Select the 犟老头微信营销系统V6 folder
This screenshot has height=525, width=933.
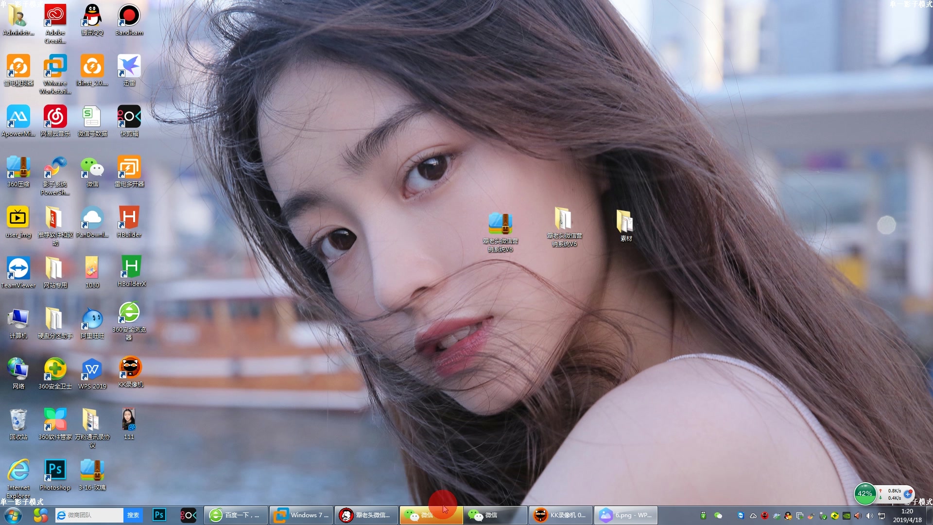coord(564,227)
